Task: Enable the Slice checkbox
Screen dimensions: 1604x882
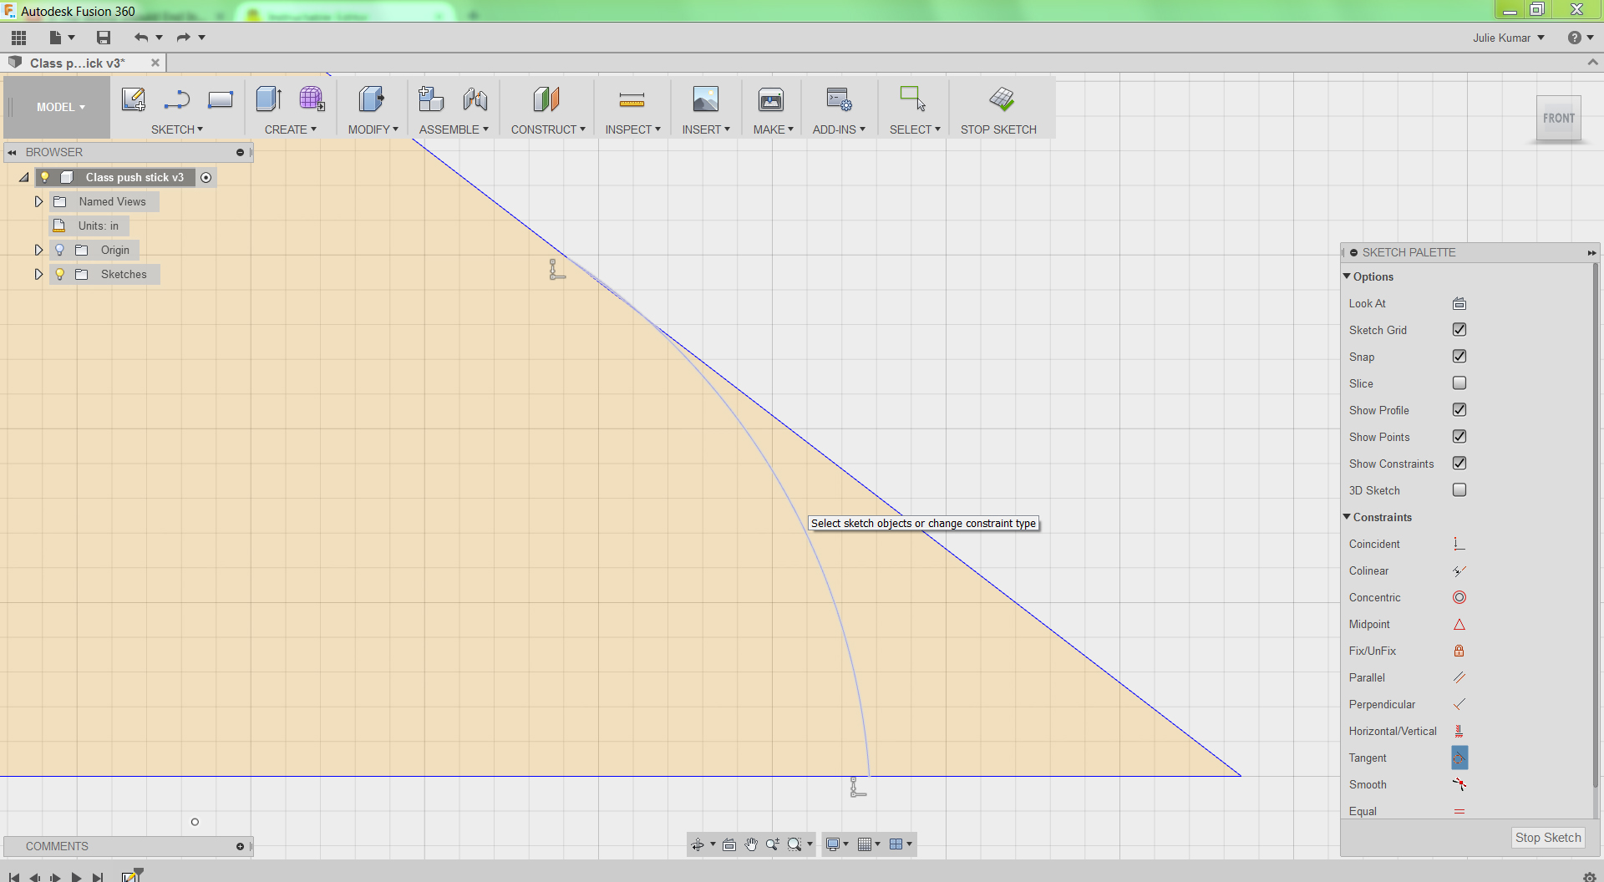Action: 1459,383
